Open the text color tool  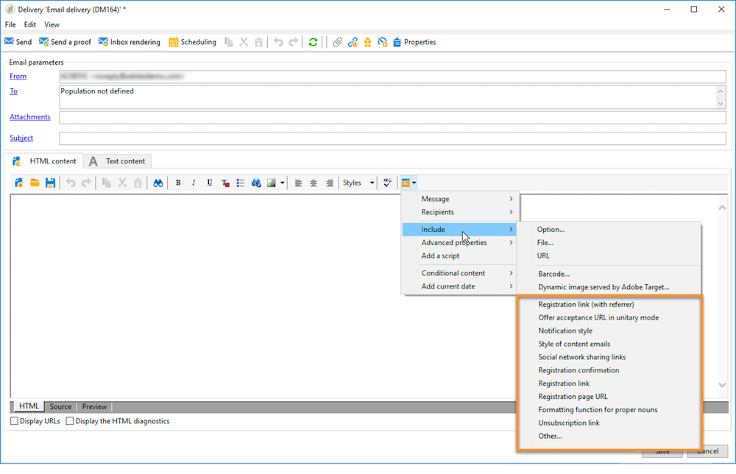pos(225,183)
